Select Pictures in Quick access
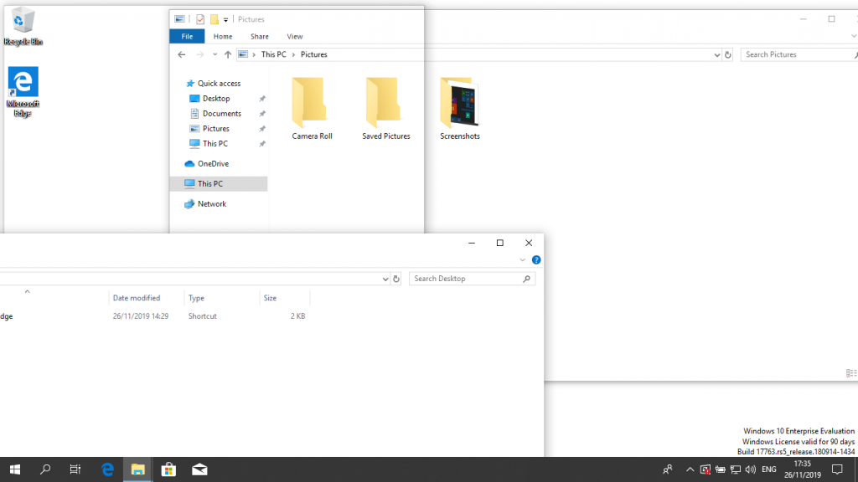Screen dimensions: 858x482 pos(215,128)
